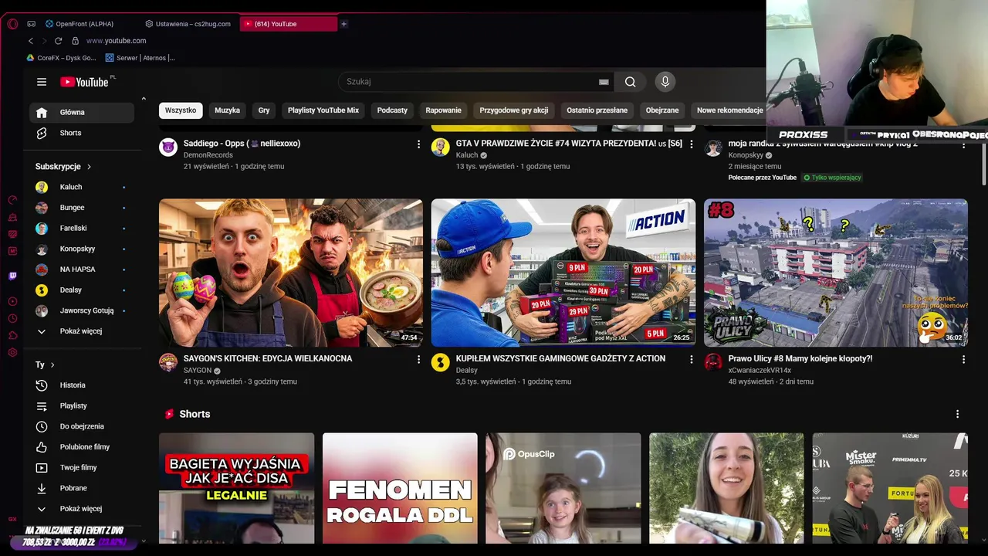Viewport: 988px width, 556px height.
Task: Open browser History clock in Opera sidebar
Action: (12, 318)
